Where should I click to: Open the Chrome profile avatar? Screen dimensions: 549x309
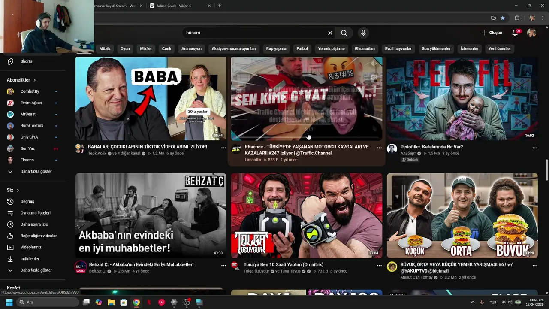pyautogui.click(x=532, y=18)
